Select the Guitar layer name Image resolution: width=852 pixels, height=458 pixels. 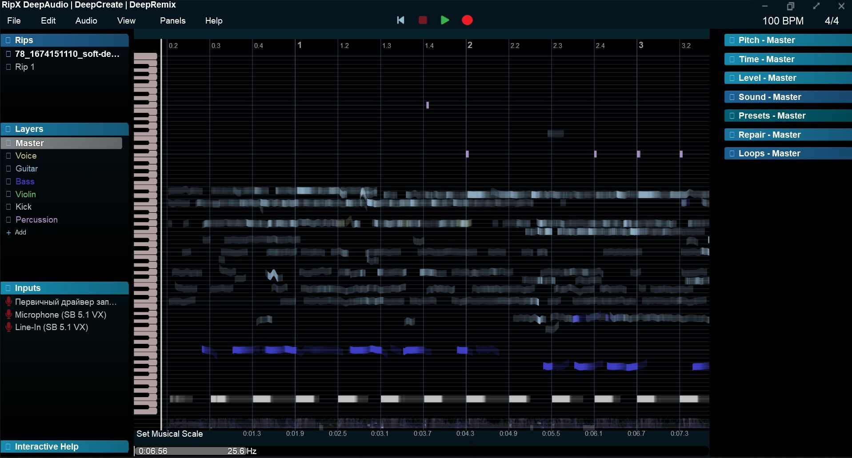tap(27, 169)
